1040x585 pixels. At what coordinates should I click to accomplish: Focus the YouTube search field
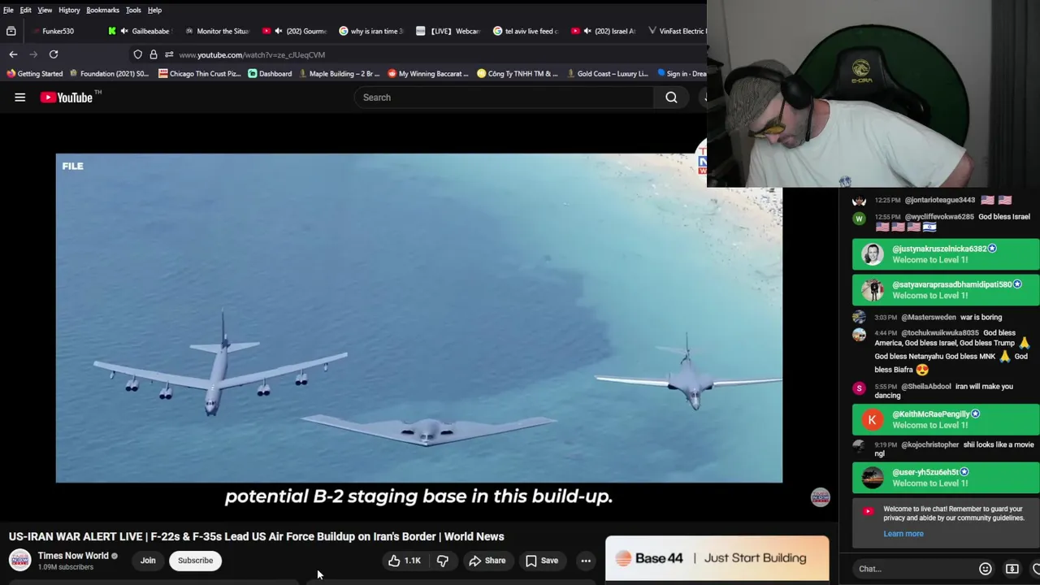pos(504,97)
